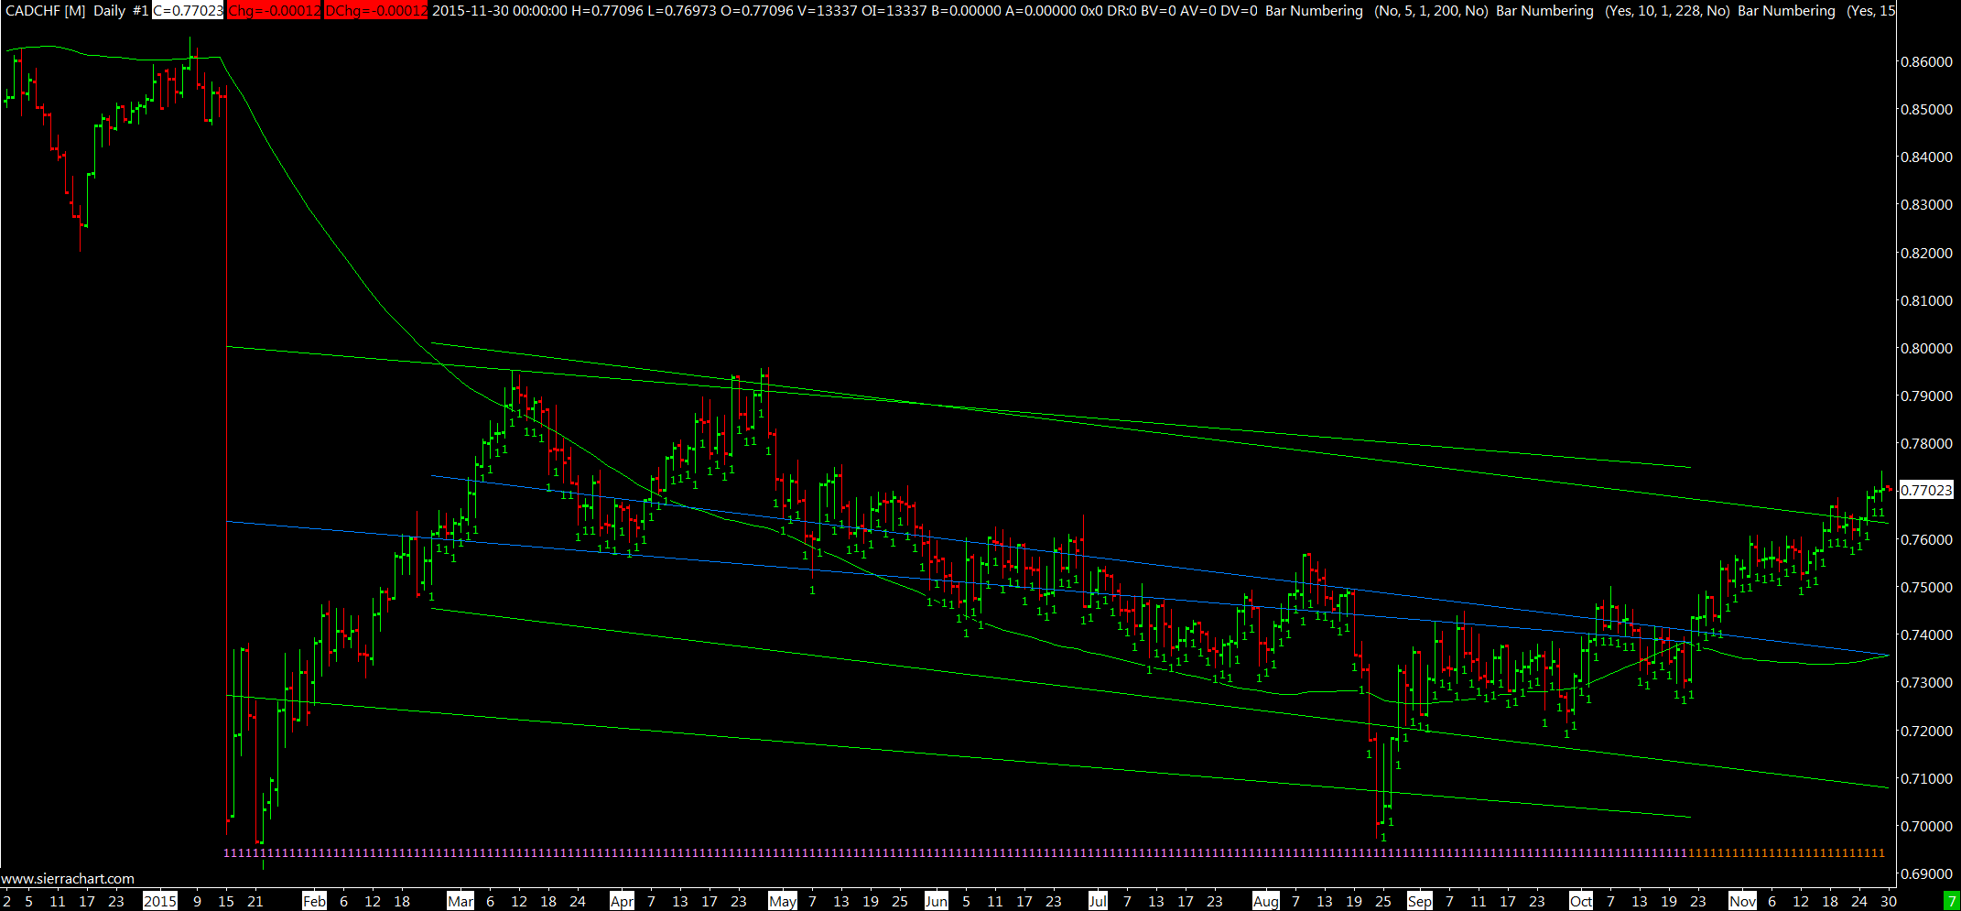Select the Mar month marker on time axis

point(460,901)
